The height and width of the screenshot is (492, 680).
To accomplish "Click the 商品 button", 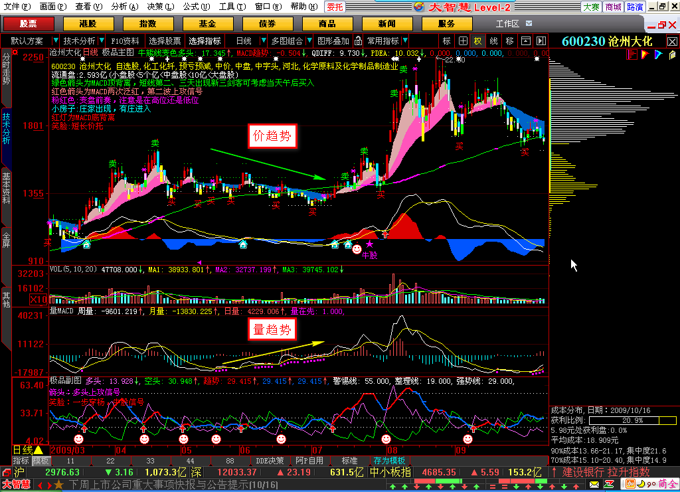I will coord(327,23).
